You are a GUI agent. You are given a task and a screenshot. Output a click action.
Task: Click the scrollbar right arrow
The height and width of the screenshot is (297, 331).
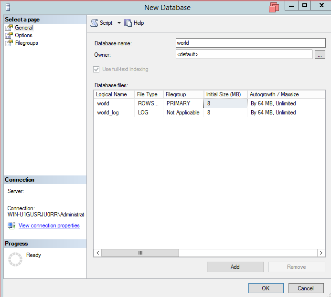[321, 253]
